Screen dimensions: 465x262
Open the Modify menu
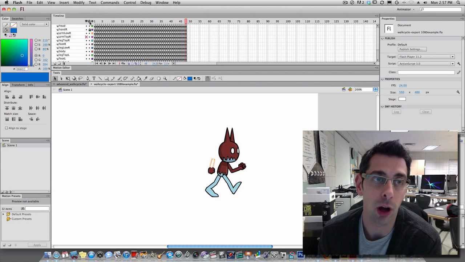pyautogui.click(x=79, y=3)
